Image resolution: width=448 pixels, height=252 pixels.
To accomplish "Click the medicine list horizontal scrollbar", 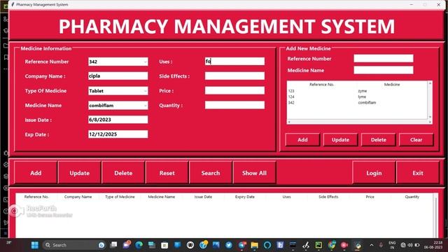I will pyautogui.click(x=359, y=122).
